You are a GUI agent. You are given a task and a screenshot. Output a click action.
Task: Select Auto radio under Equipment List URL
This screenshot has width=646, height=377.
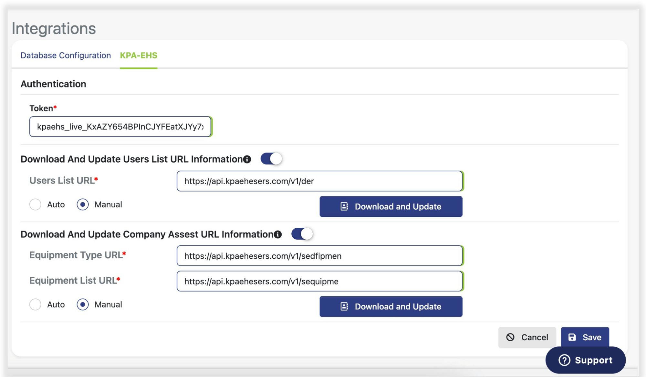pyautogui.click(x=35, y=304)
